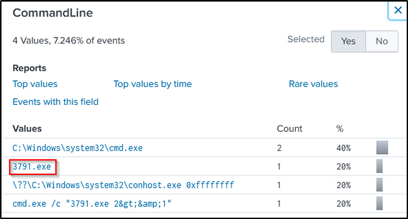This screenshot has height=219, width=408.
Task: Click the count 2 in the cmd.exe row
Action: tap(279, 148)
